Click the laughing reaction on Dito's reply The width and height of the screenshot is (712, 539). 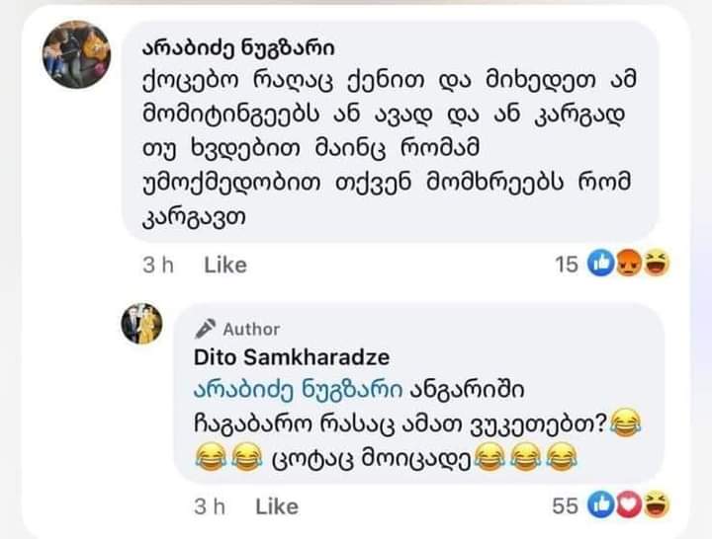coord(657,504)
